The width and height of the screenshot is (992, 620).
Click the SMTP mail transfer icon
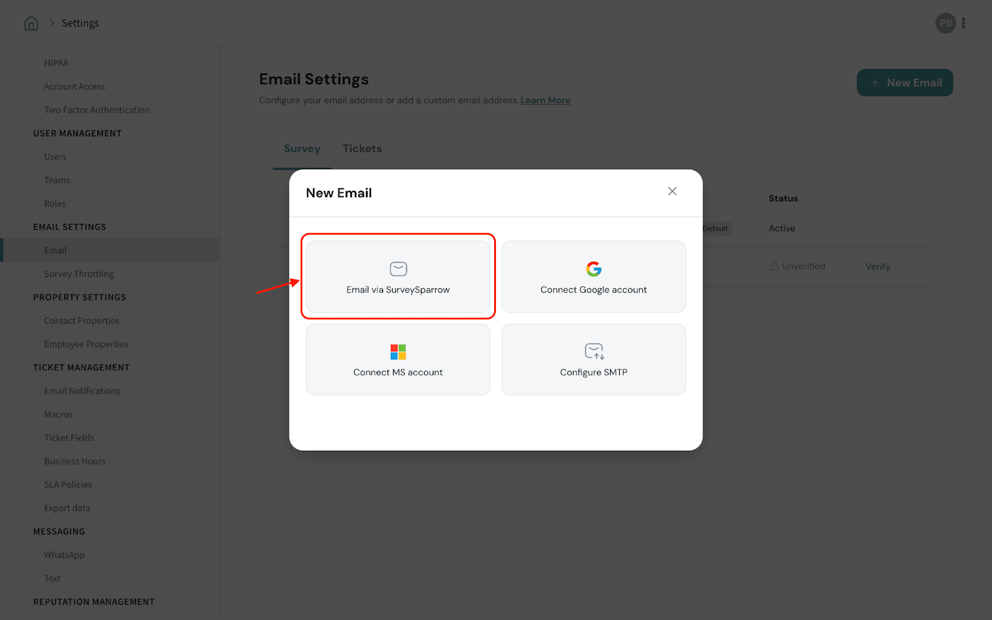click(594, 352)
